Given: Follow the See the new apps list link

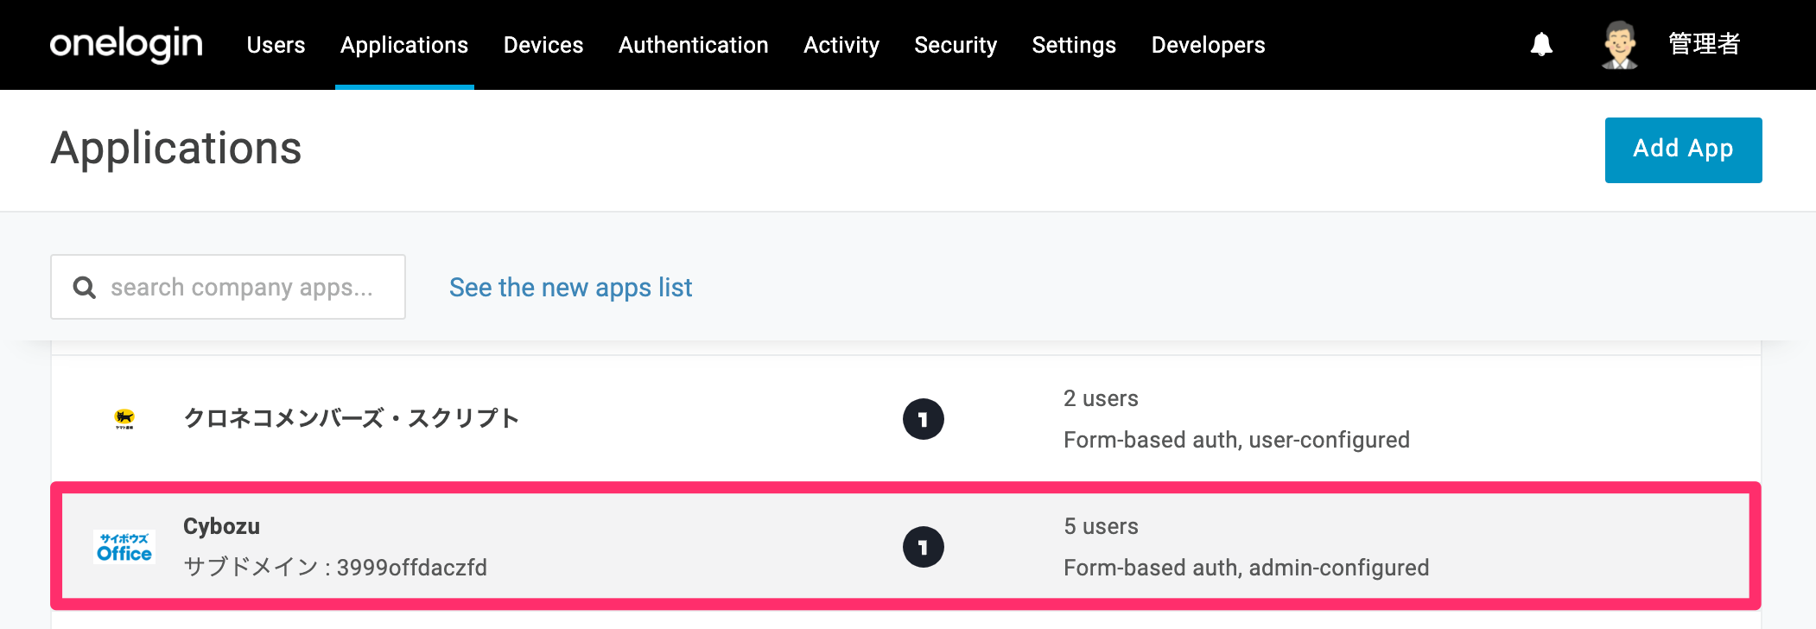Looking at the screenshot, I should 570,288.
